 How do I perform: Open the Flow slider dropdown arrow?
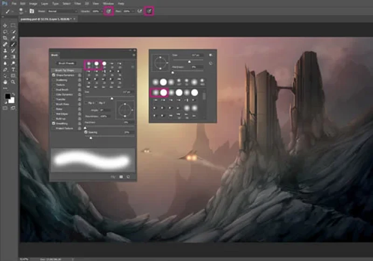coord(133,11)
